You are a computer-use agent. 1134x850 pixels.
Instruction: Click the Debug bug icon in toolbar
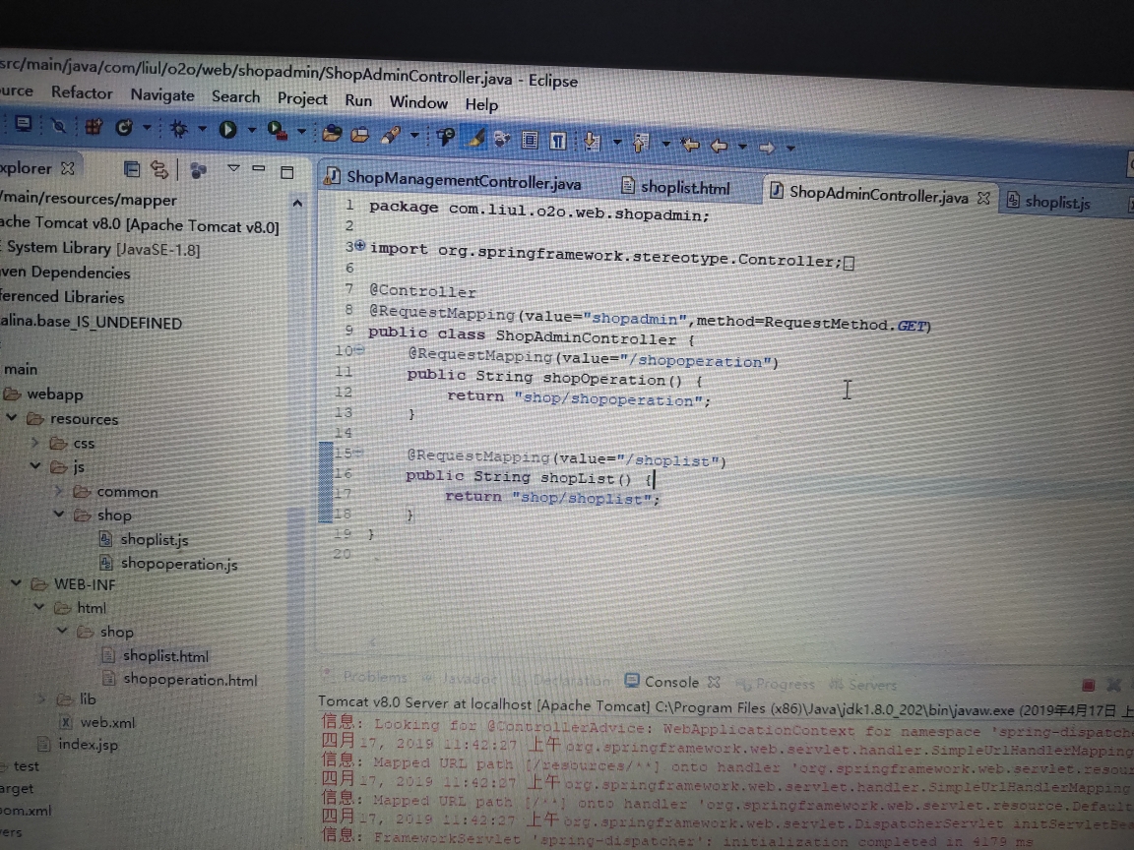[178, 129]
